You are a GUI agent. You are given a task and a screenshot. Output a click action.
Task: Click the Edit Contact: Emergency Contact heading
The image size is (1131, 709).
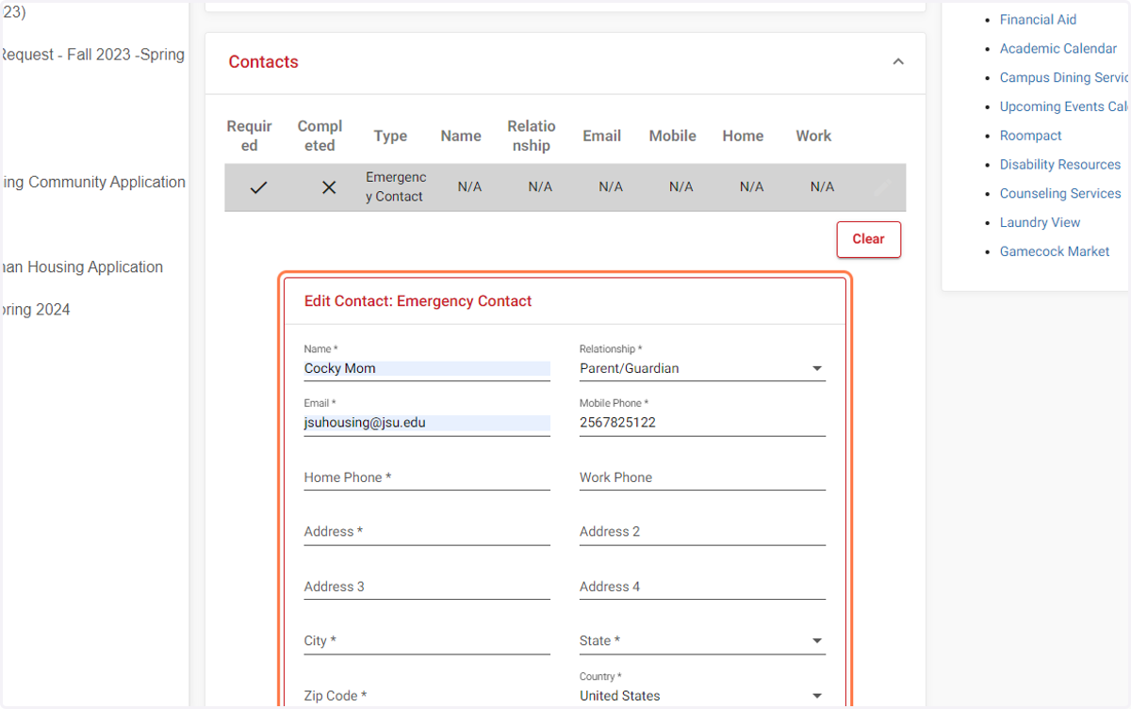(418, 301)
